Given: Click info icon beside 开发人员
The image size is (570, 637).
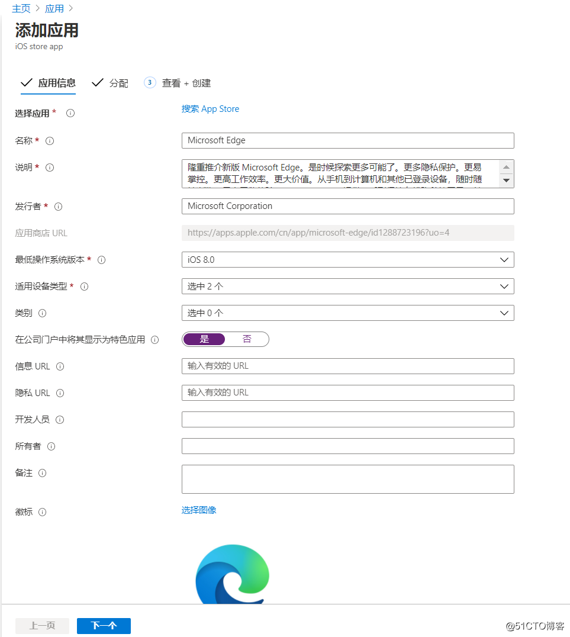Looking at the screenshot, I should (x=60, y=420).
